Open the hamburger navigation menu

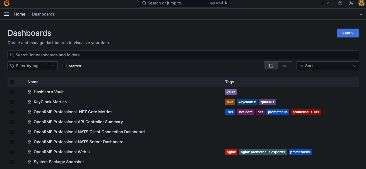pos(6,14)
